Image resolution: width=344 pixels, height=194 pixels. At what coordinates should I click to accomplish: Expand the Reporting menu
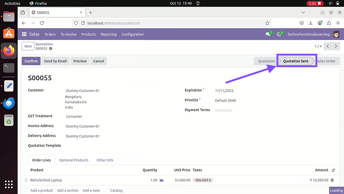click(108, 34)
